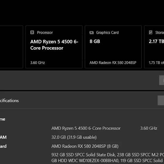Open the 8 GB graphics card tile
This screenshot has width=164, height=164.
tap(113, 47)
